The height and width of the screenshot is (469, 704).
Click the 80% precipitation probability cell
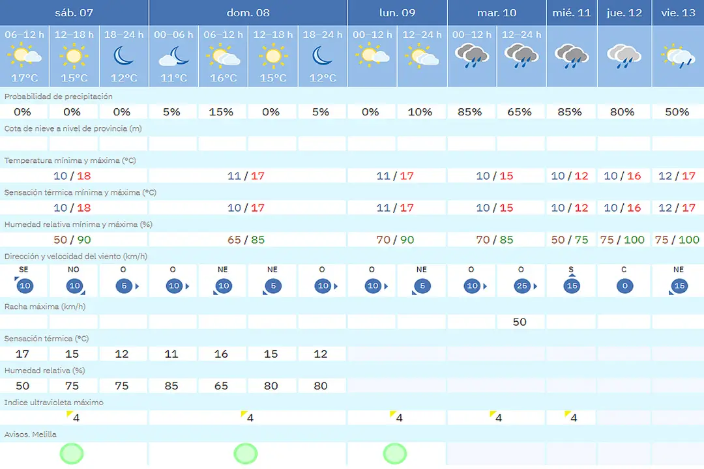pos(623,112)
